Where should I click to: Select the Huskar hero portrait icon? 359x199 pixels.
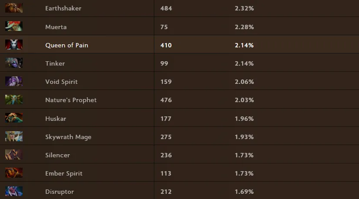coord(14,118)
